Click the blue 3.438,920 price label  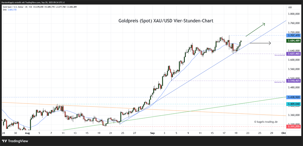point(293,97)
